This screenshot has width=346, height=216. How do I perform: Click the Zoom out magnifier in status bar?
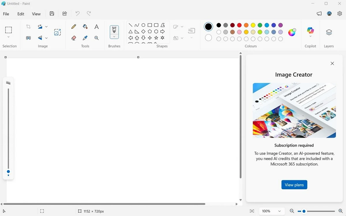(292, 211)
